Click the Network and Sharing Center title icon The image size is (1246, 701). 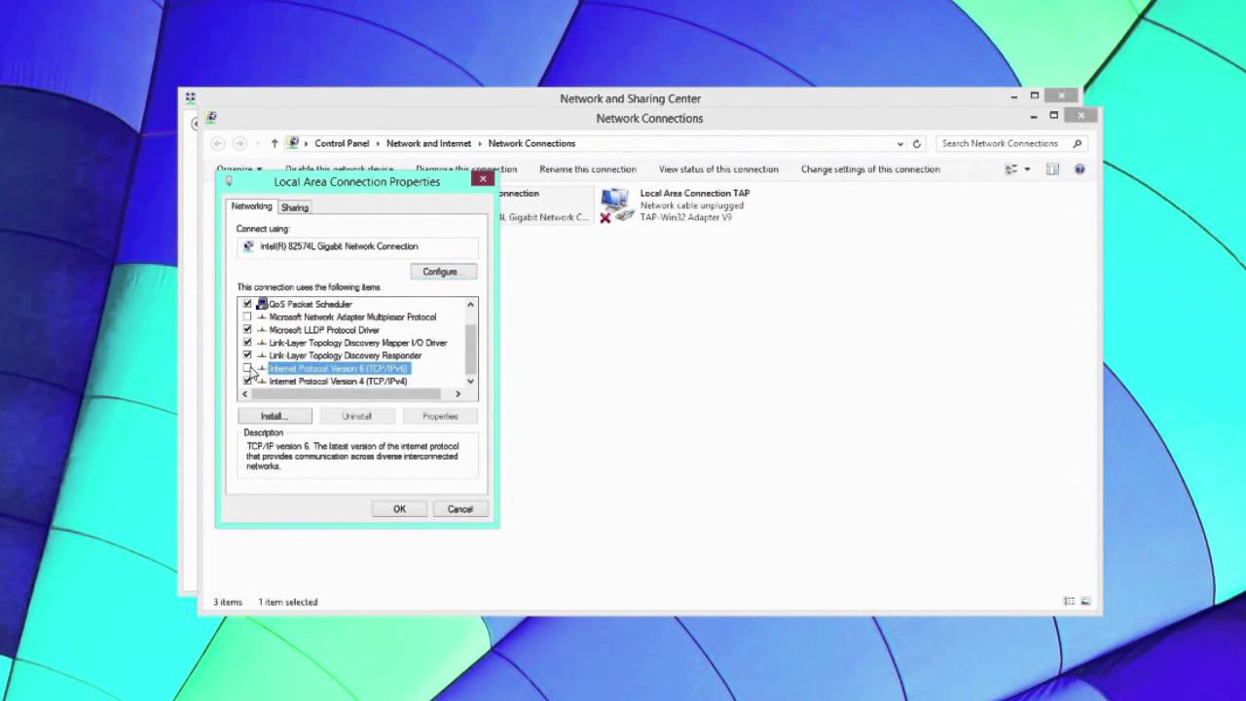pos(190,97)
